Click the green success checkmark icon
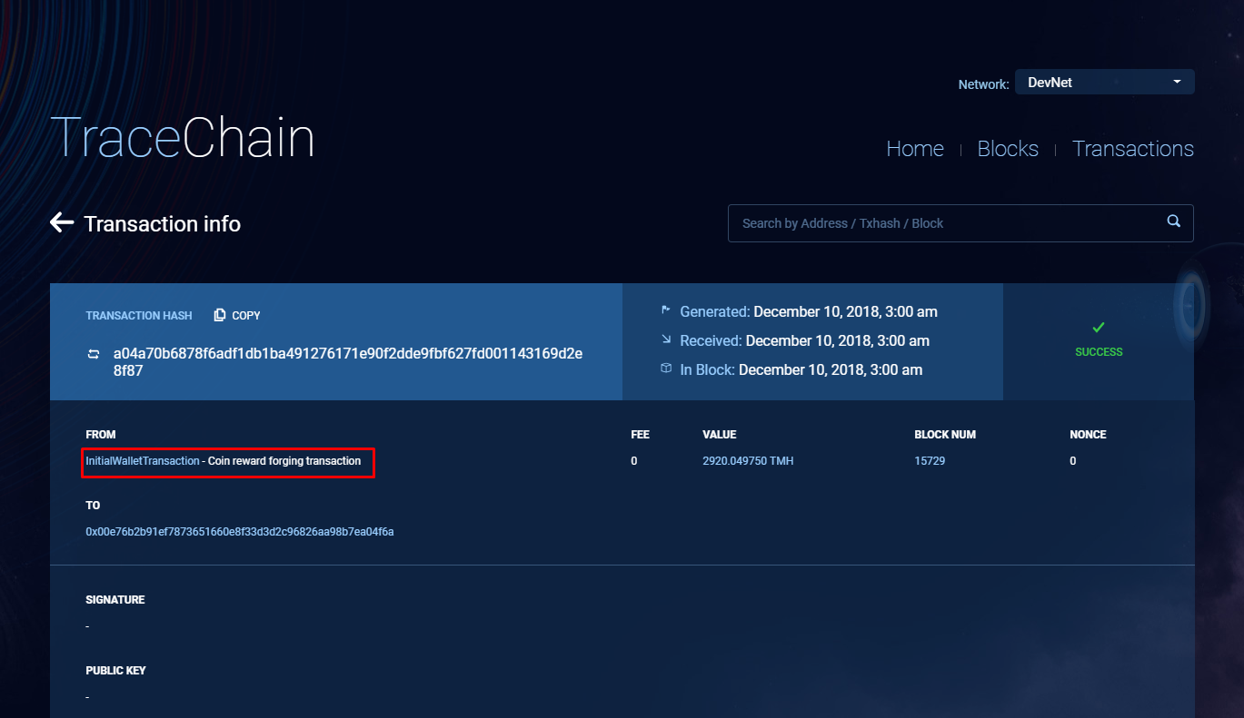1244x718 pixels. [1099, 327]
